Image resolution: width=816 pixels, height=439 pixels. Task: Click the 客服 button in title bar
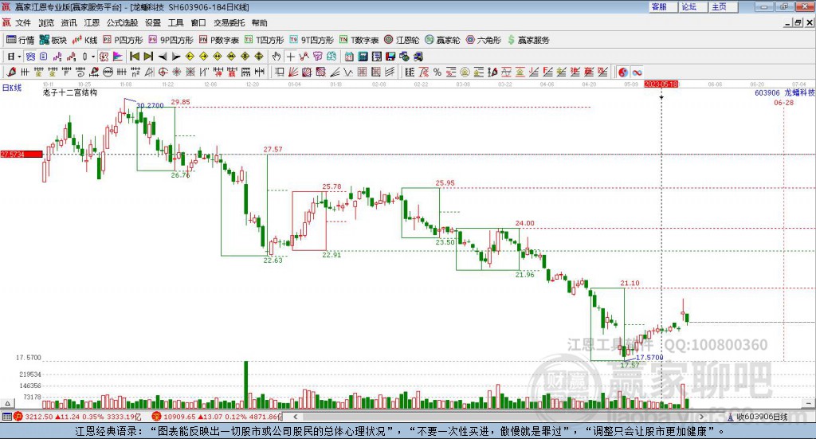pyautogui.click(x=664, y=6)
